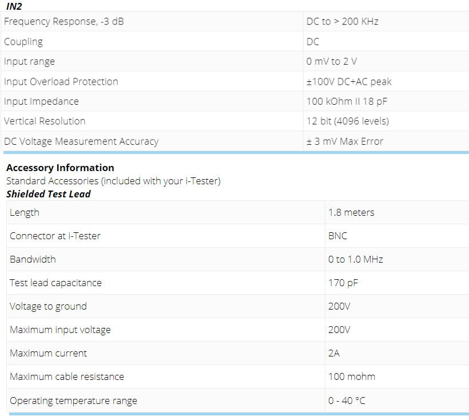Image resolution: width=469 pixels, height=420 pixels.
Task: Select the Input Overload Protection label
Action: click(x=61, y=81)
